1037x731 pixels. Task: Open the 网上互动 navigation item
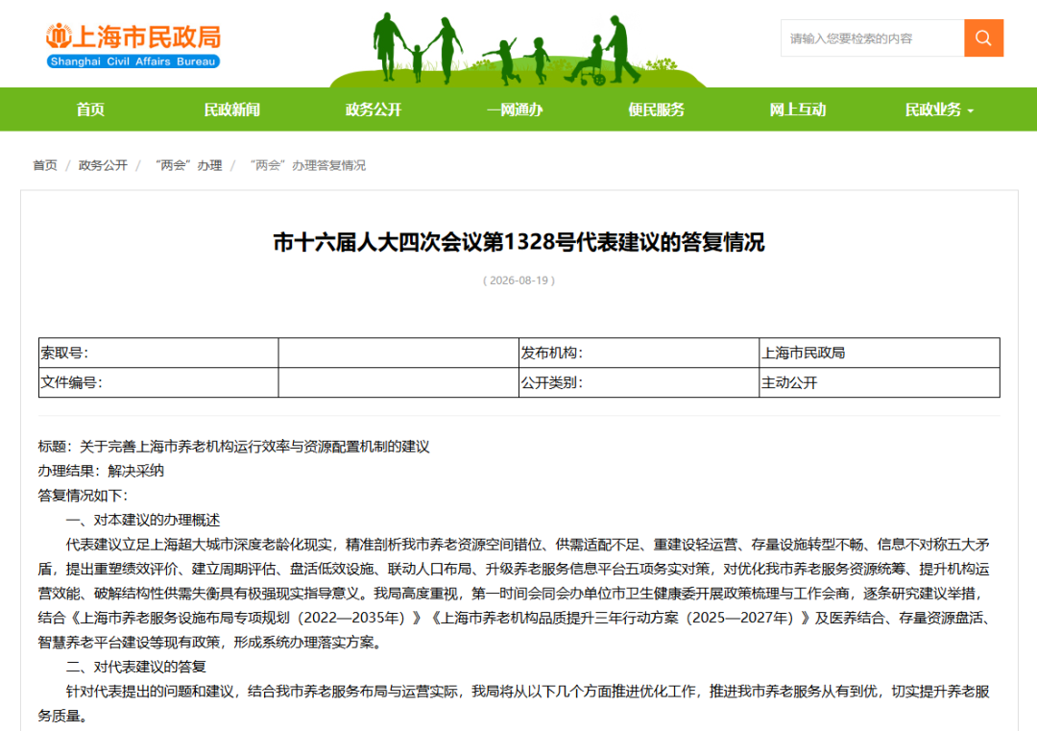point(798,110)
